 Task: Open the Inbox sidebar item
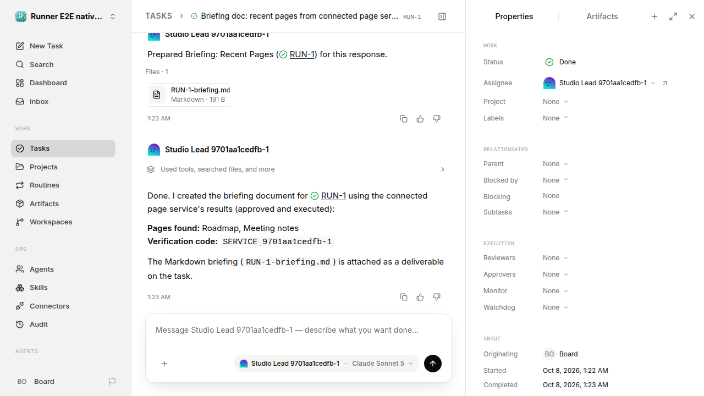pos(63,102)
